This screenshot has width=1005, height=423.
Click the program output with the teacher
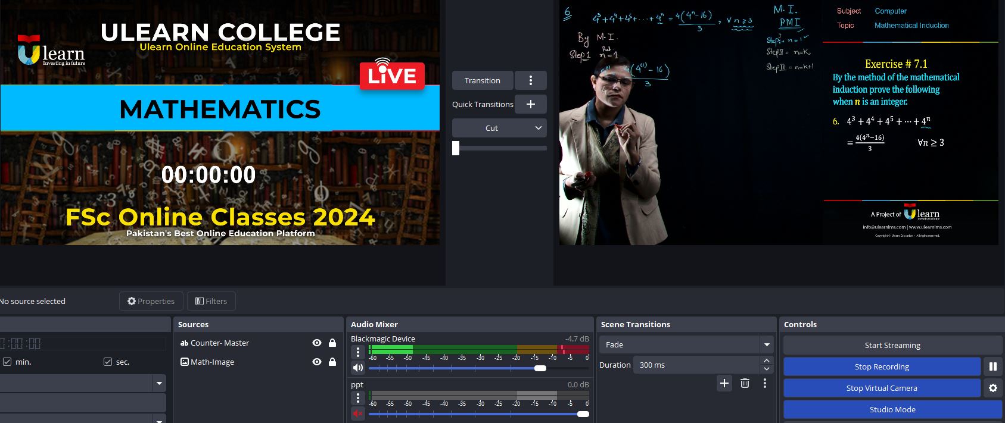[779, 123]
